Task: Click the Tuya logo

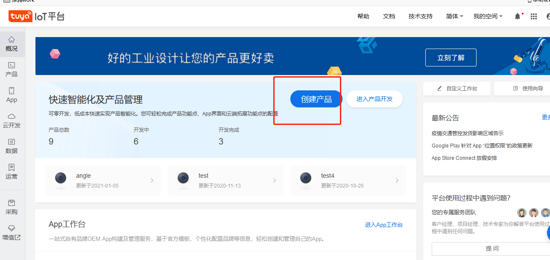Action: coord(20,16)
